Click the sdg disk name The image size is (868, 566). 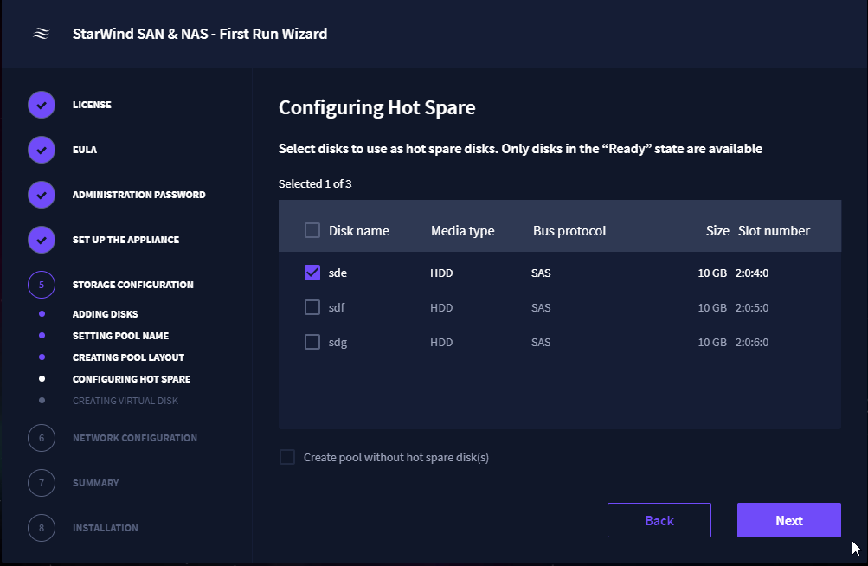[x=338, y=342]
